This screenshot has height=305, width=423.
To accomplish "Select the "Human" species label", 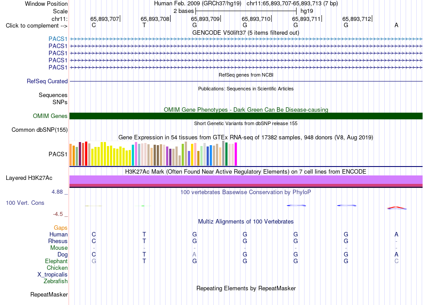I will point(58,234).
